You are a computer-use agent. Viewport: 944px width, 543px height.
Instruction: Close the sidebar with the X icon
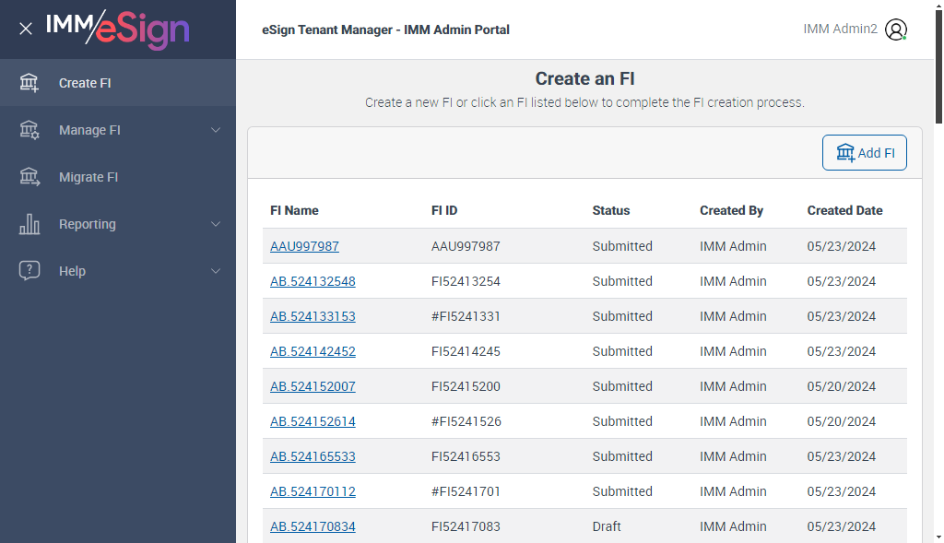(x=26, y=29)
